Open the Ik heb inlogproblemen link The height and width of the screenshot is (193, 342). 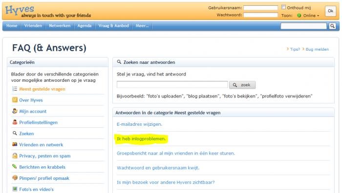point(141,139)
